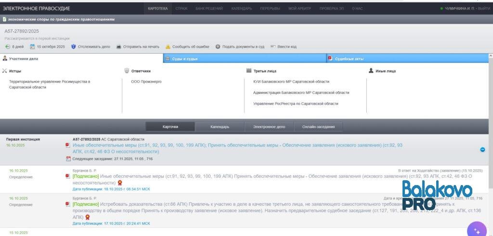Viewport: 493px width, 236px height.
Task: Open the Иные обеспечительные меры header link
Action: [x=237, y=149]
